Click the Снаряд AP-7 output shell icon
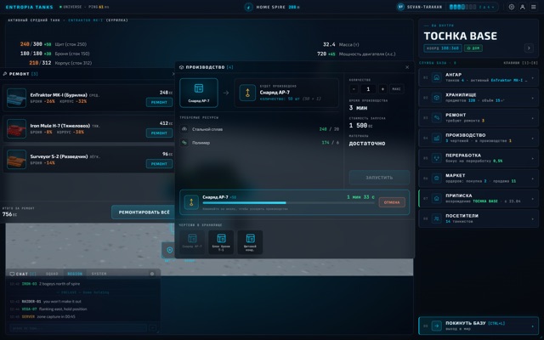The image size is (544, 340). (247, 93)
